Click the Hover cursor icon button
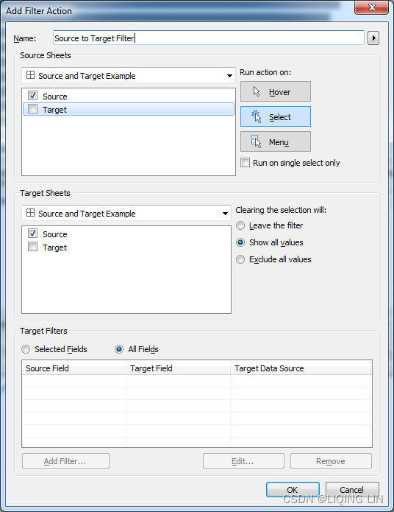This screenshot has width=394, height=512. [276, 92]
